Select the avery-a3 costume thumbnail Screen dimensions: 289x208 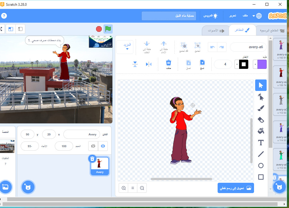point(280,104)
